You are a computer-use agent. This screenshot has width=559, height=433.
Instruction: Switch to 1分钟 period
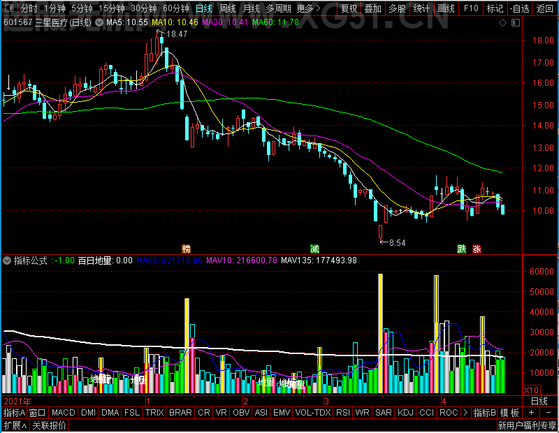tap(55, 8)
